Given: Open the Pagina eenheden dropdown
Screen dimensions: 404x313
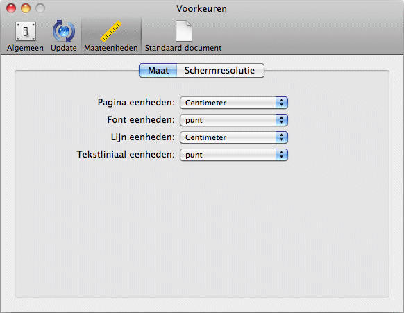Looking at the screenshot, I should (x=234, y=103).
